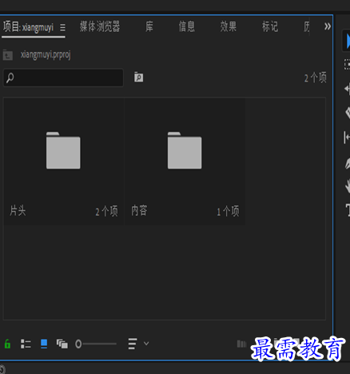Screen dimensions: 350x374
Task: Click the automate to sequence icon
Action: 241,344
